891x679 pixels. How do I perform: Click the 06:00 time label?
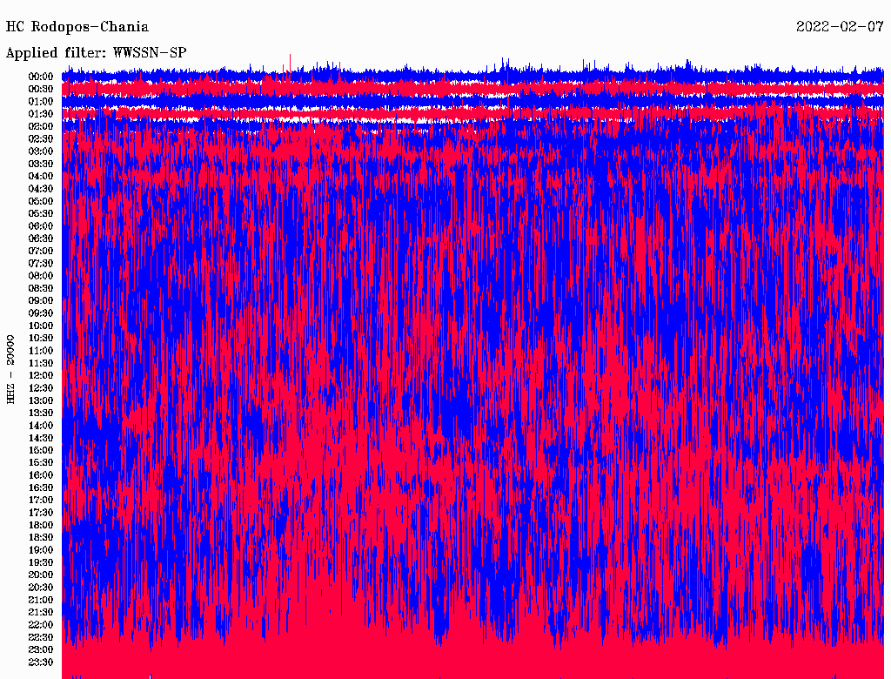point(41,226)
